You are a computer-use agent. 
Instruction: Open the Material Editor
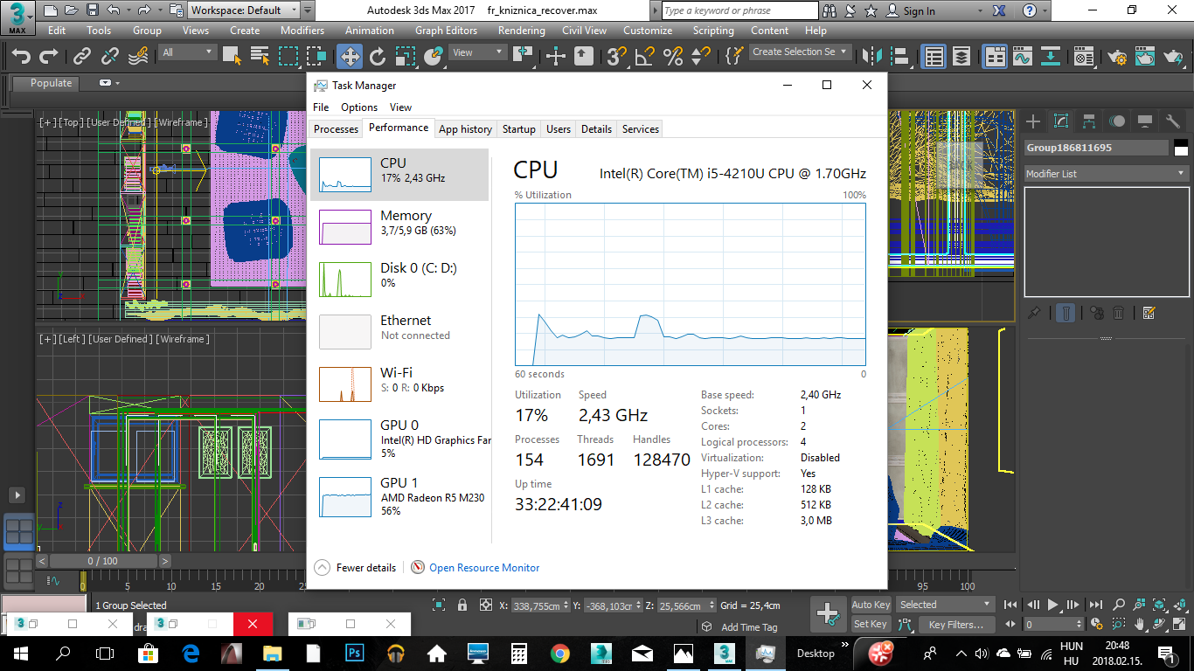click(1084, 57)
